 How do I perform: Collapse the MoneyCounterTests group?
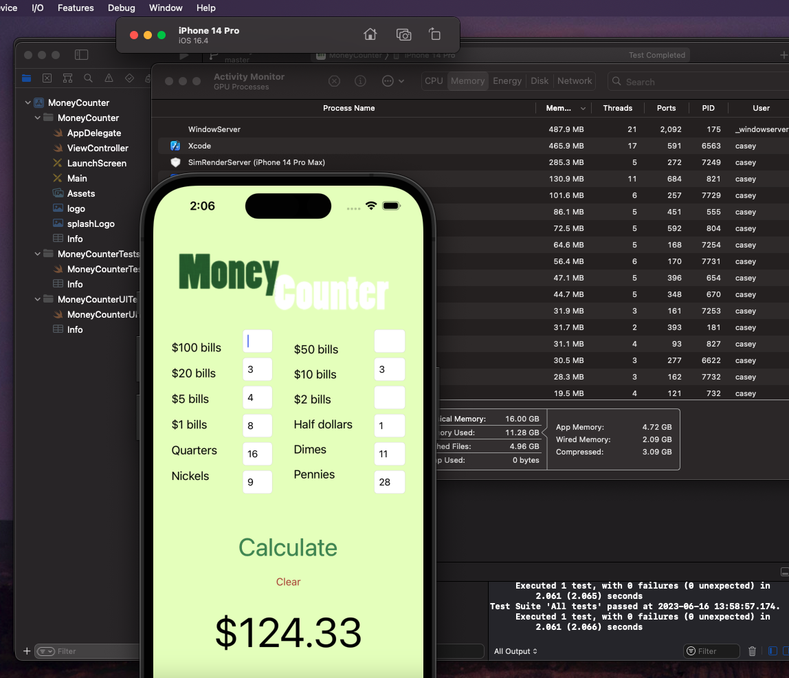[x=37, y=254]
